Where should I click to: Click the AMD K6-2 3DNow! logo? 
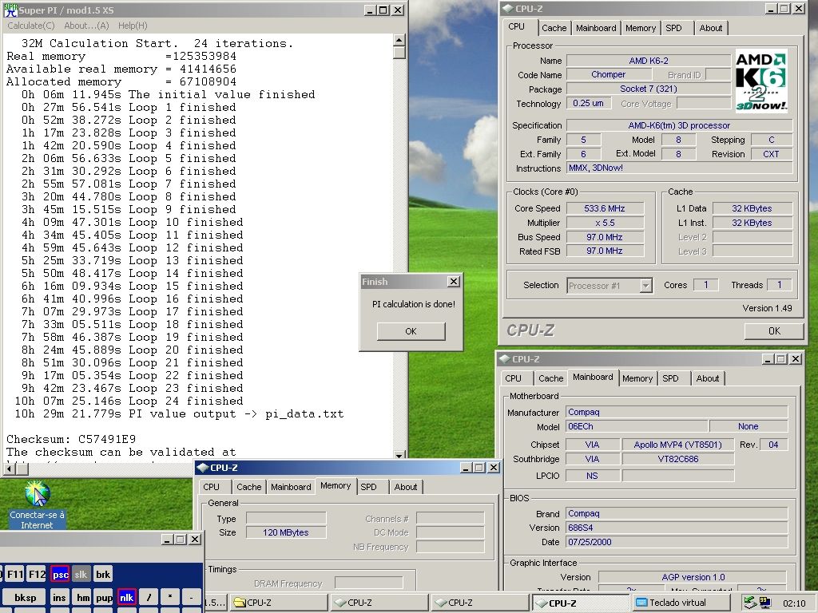761,81
